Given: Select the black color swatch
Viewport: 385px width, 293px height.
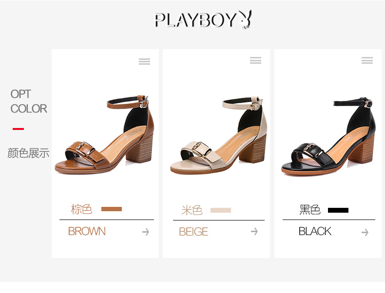Looking at the screenshot, I should click(x=338, y=210).
